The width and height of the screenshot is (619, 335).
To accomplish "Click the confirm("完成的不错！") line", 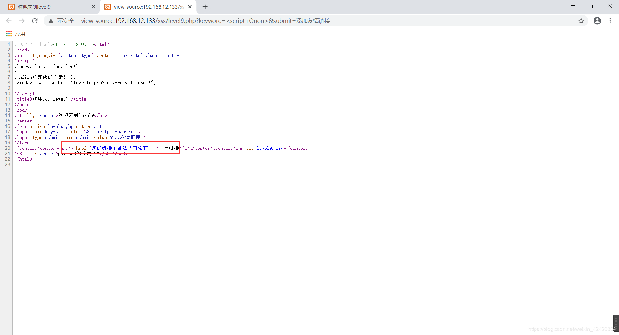I will click(x=44, y=77).
